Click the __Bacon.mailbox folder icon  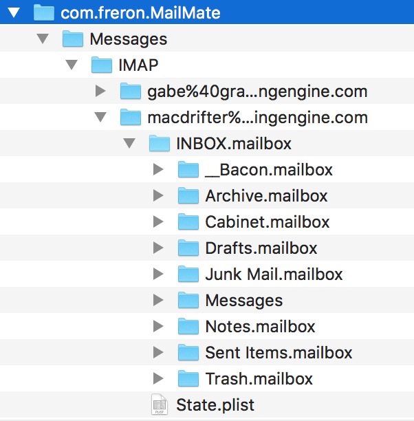coord(188,169)
